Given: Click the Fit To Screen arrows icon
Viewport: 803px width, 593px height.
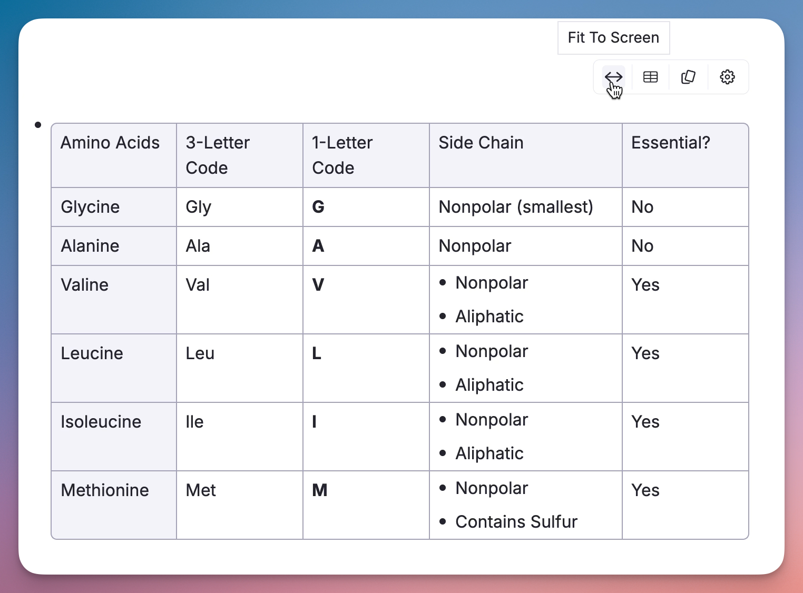Looking at the screenshot, I should coord(613,77).
